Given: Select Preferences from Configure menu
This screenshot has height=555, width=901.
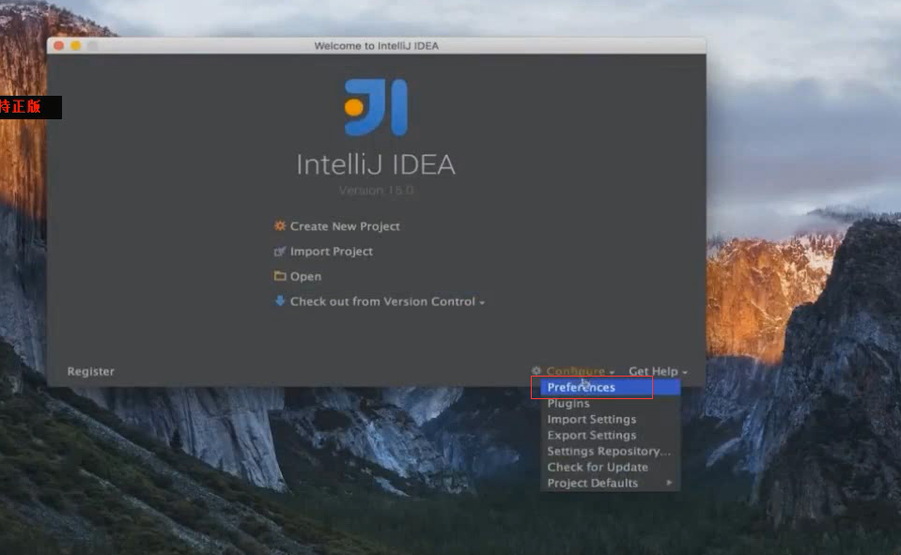Looking at the screenshot, I should tap(611, 387).
